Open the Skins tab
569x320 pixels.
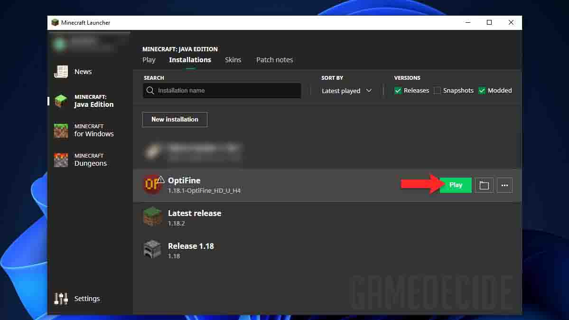coord(233,60)
